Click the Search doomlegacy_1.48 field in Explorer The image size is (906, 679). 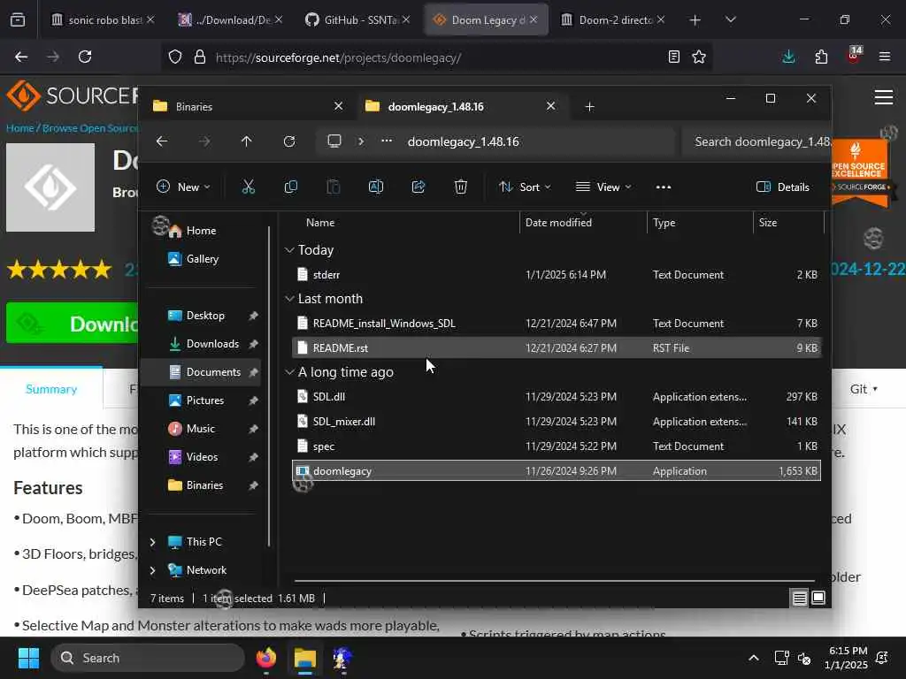coord(757,141)
